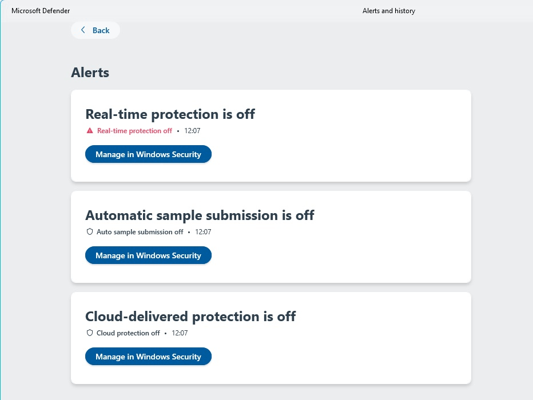The image size is (533, 400).
Task: Select the 'Automatic sample submission is off' heading
Action: [x=200, y=215]
